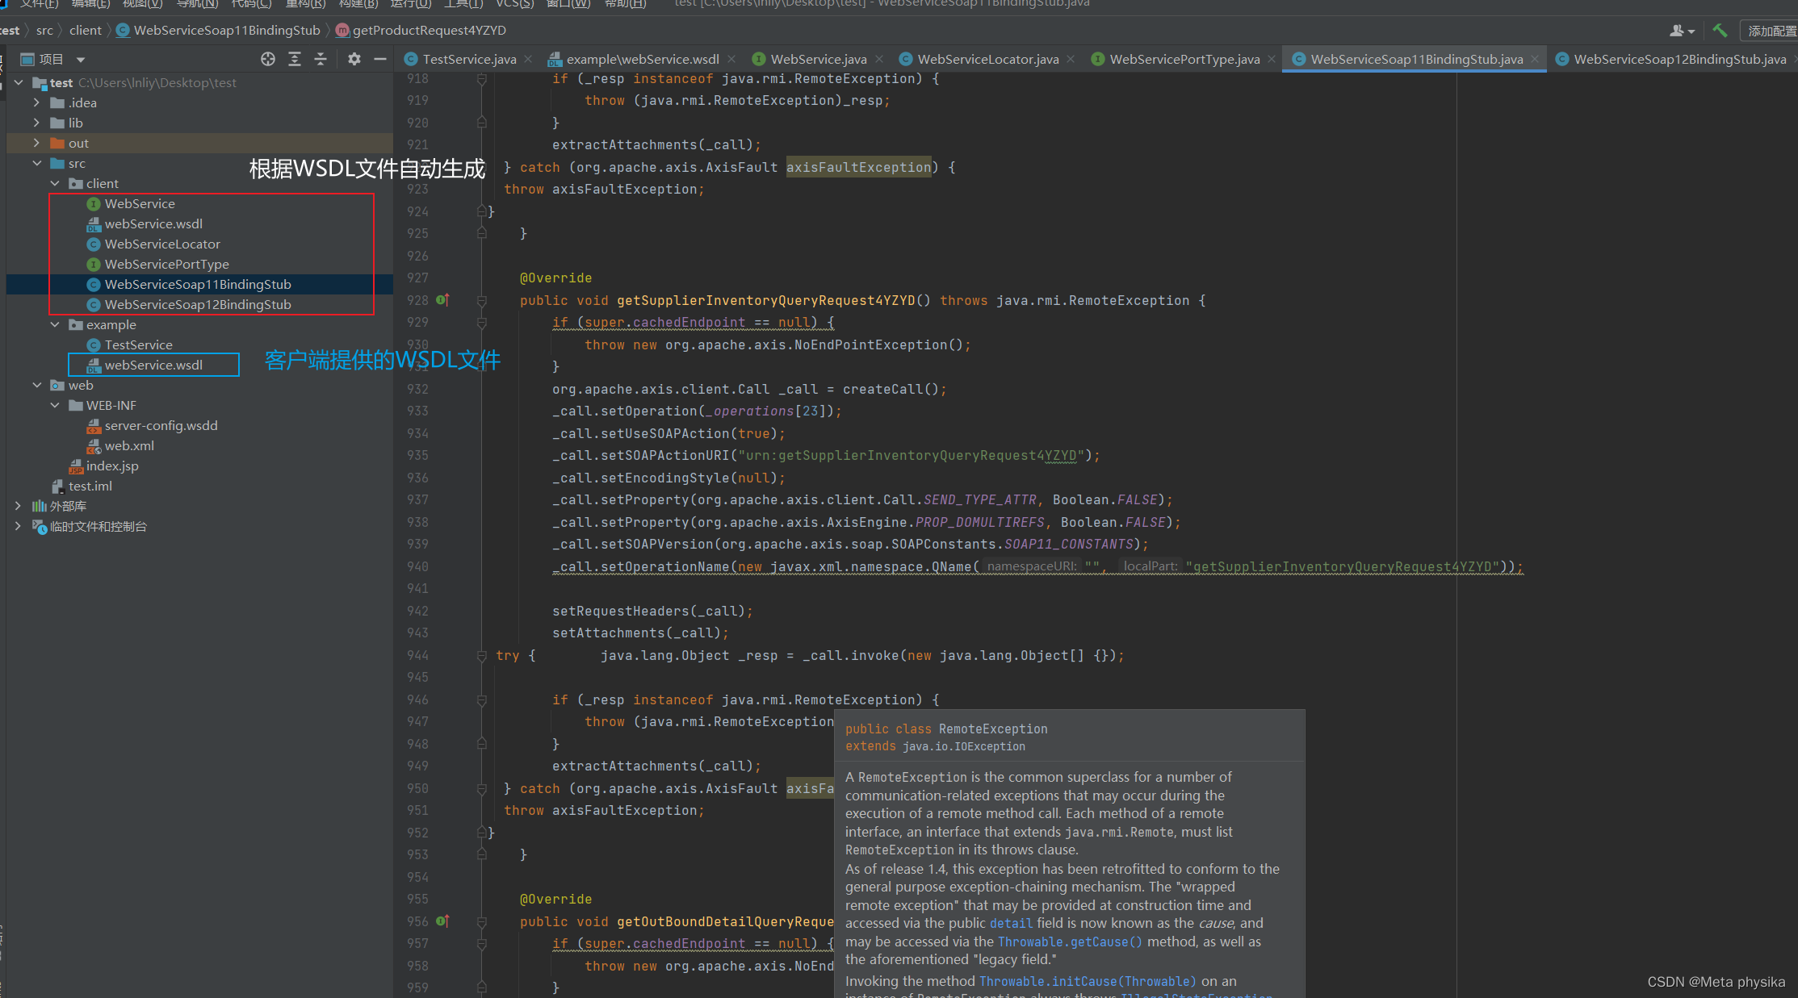Expand the out folder
Image resolution: width=1798 pixels, height=998 pixels.
pos(36,143)
